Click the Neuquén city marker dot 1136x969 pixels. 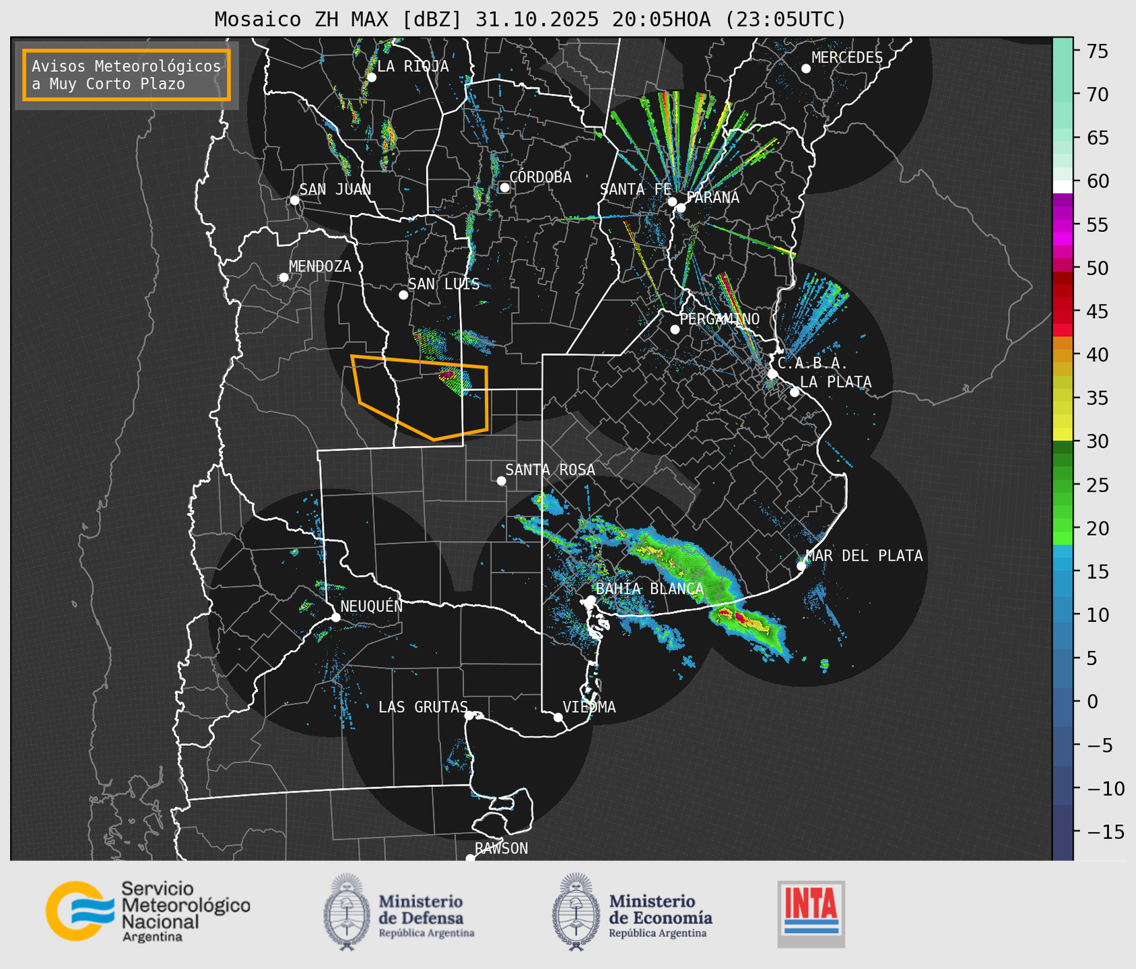[x=335, y=617]
